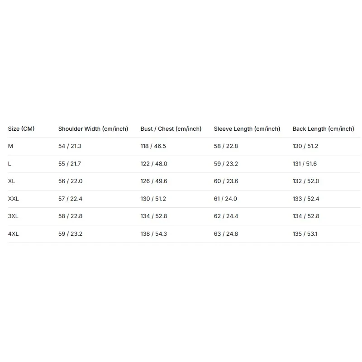Click the XXL size row label

click(x=14, y=199)
